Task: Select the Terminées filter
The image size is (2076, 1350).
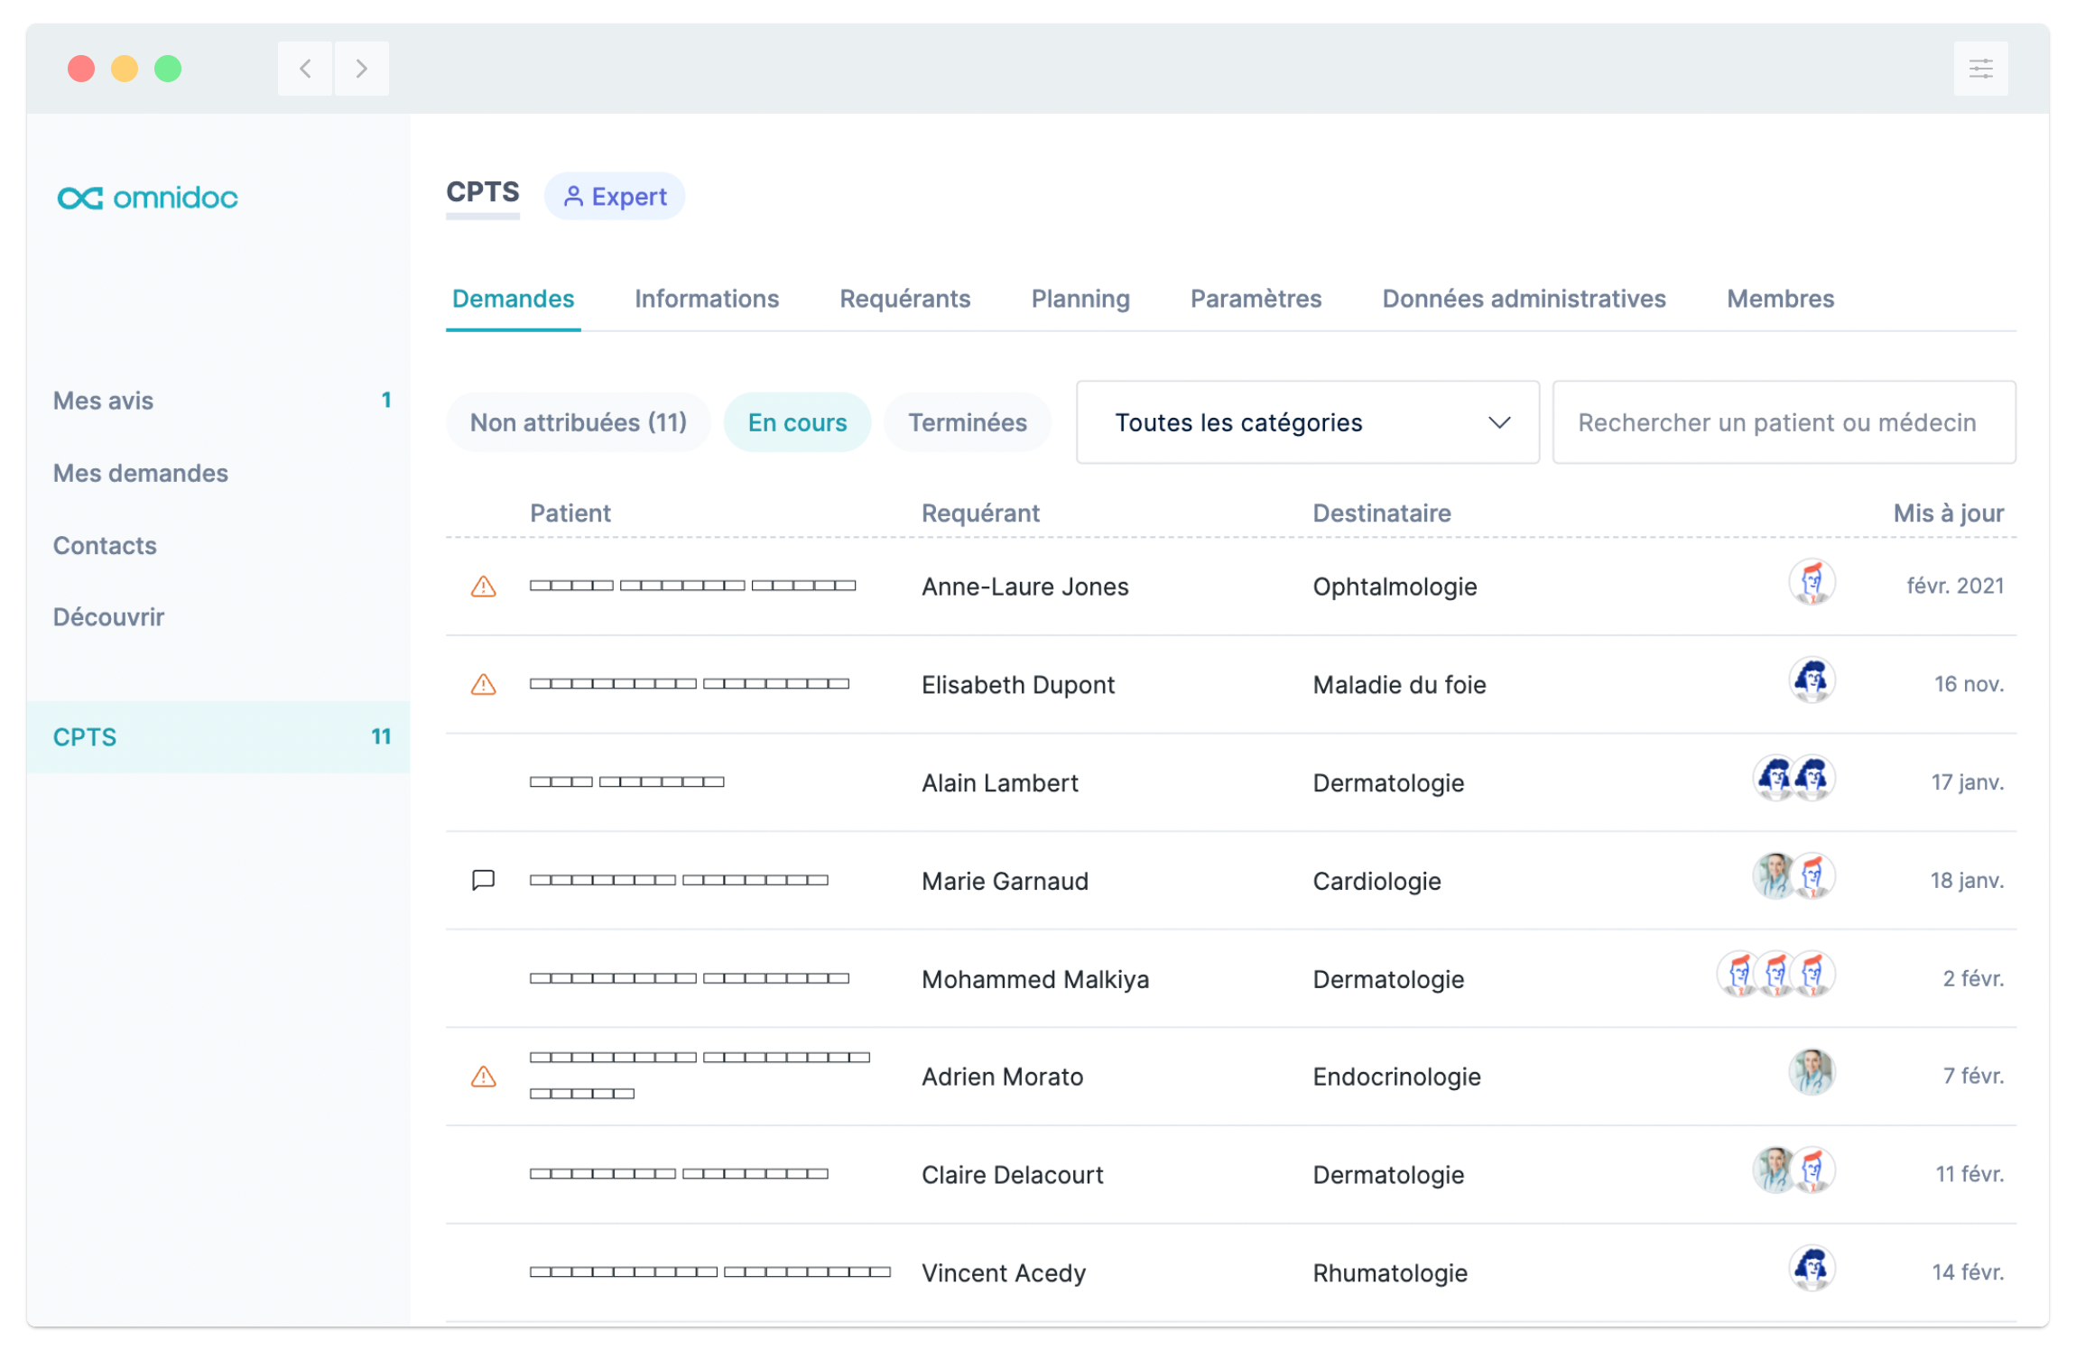Action: pyautogui.click(x=967, y=421)
